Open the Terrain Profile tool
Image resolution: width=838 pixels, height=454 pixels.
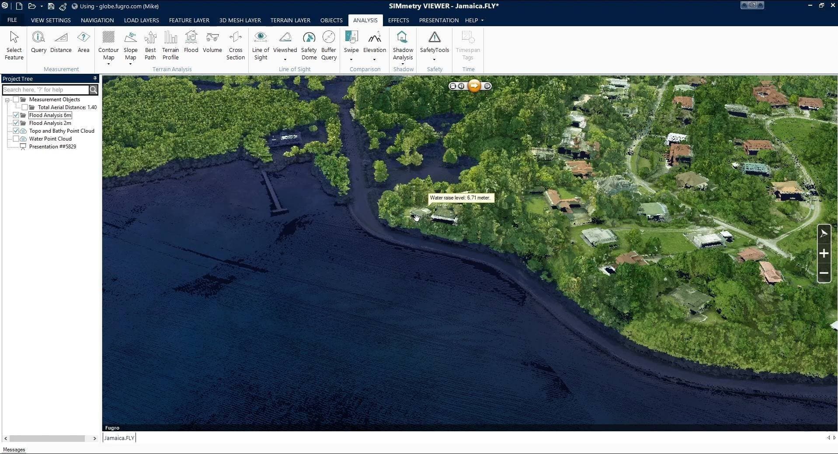[170, 45]
